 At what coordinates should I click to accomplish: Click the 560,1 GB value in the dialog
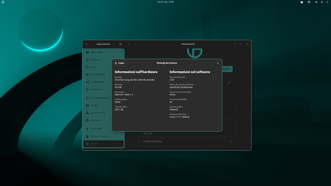pos(119,110)
